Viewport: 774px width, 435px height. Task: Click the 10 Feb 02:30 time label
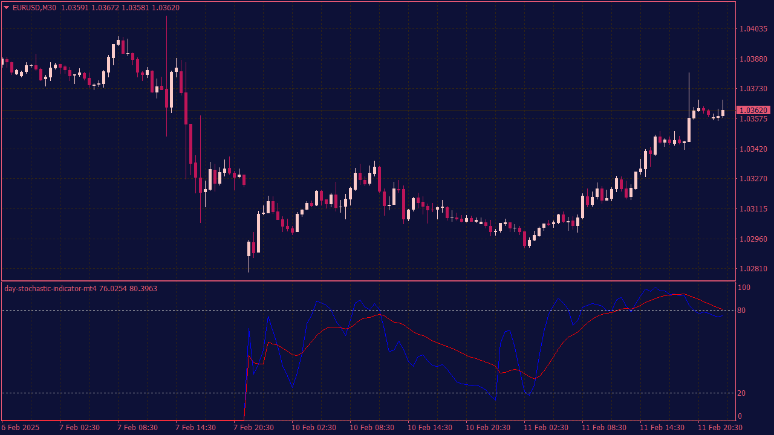tap(314, 428)
